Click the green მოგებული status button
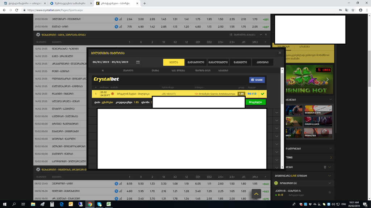 pyautogui.click(x=255, y=102)
